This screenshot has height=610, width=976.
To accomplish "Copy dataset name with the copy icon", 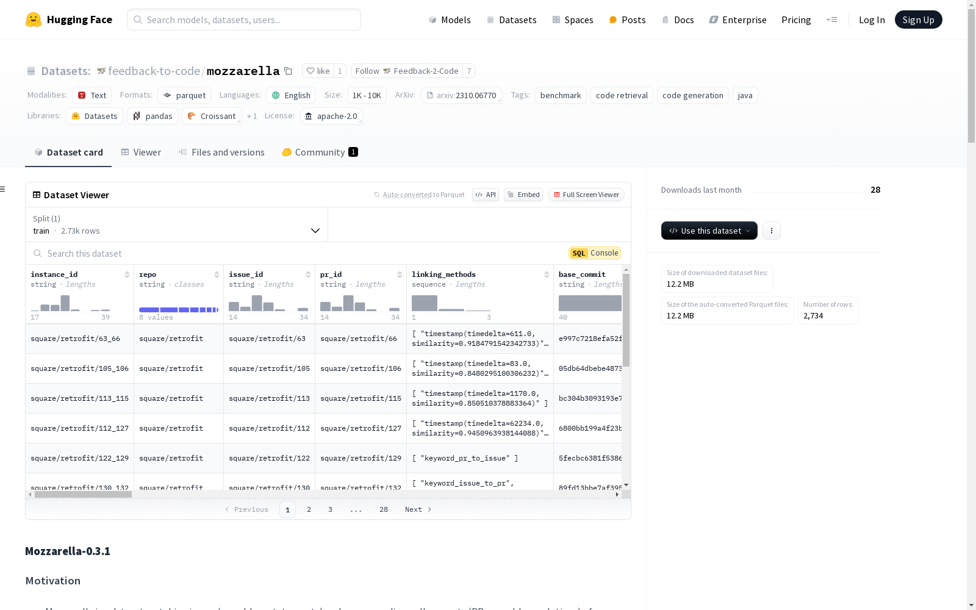I will (288, 71).
